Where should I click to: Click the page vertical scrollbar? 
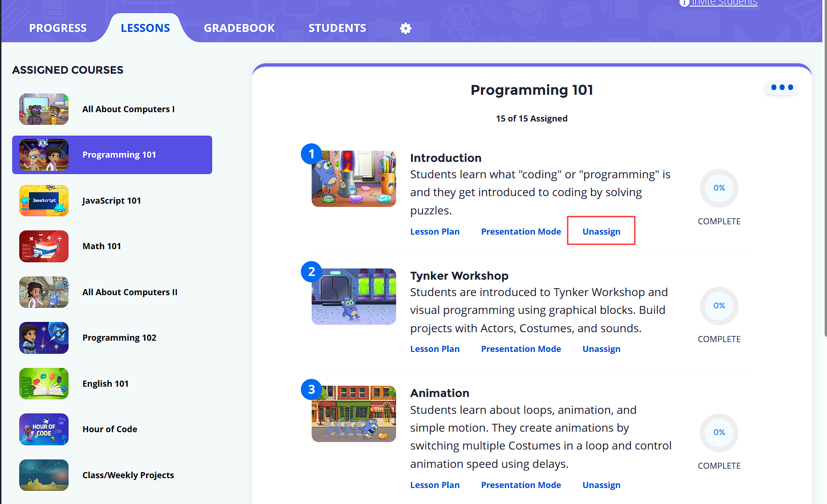(x=825, y=168)
